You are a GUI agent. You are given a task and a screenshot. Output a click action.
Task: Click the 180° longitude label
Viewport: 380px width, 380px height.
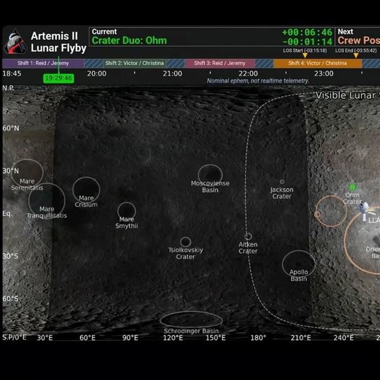258,338
